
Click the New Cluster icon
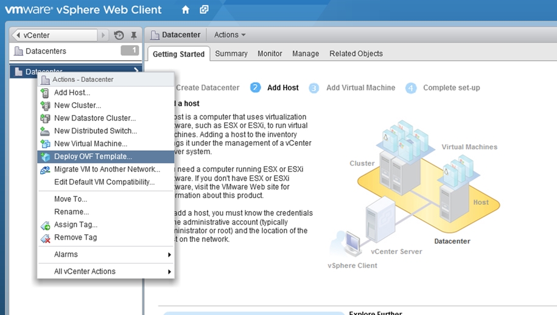click(x=45, y=105)
